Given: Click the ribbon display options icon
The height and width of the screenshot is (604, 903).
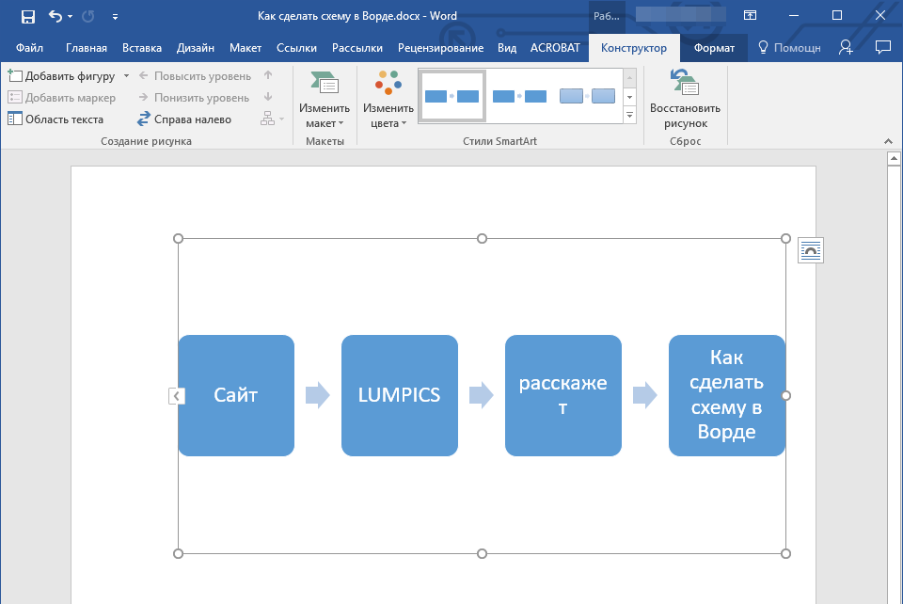Looking at the screenshot, I should coord(750,16).
